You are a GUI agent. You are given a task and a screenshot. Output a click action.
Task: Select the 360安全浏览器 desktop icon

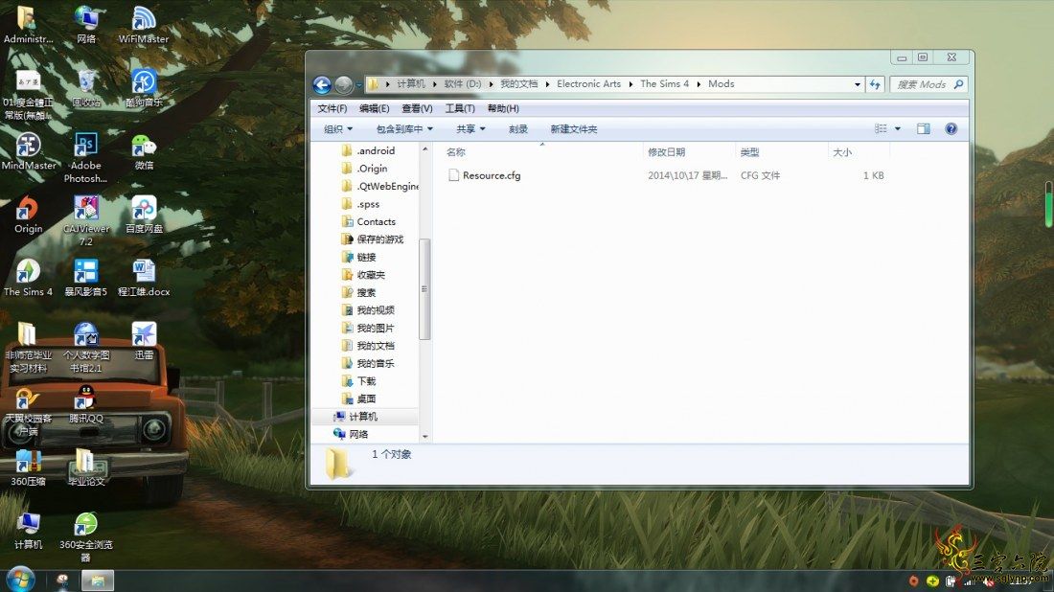86,536
